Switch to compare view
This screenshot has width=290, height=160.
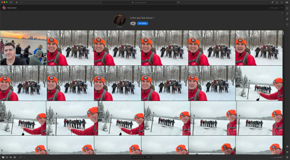(x=11, y=157)
